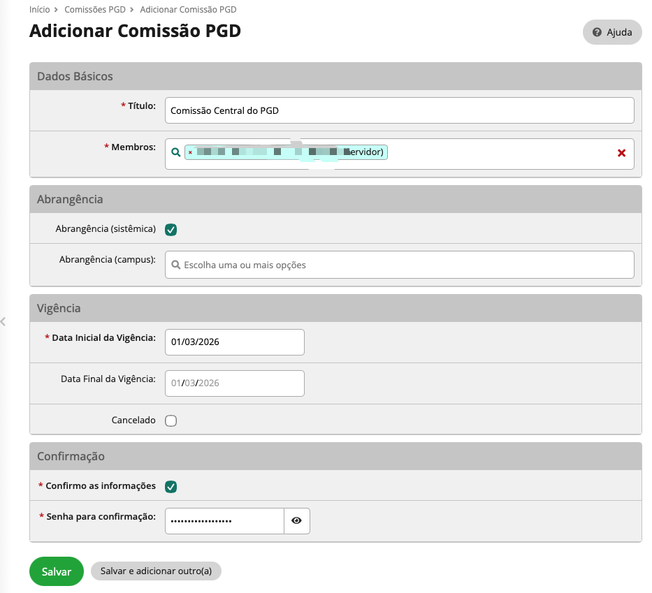Click the search icon in Abrangência campus

[x=175, y=265]
